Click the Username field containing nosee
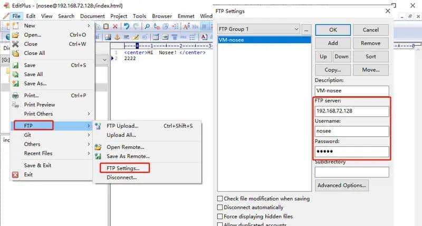The image size is (422, 226). (x=352, y=131)
